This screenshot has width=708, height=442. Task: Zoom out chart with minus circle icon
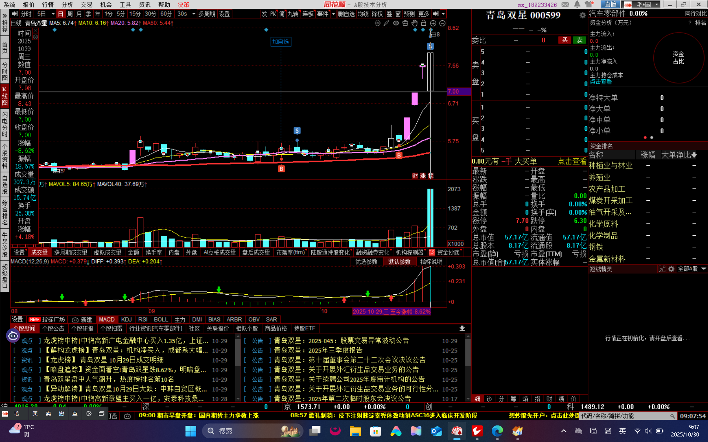point(442,23)
